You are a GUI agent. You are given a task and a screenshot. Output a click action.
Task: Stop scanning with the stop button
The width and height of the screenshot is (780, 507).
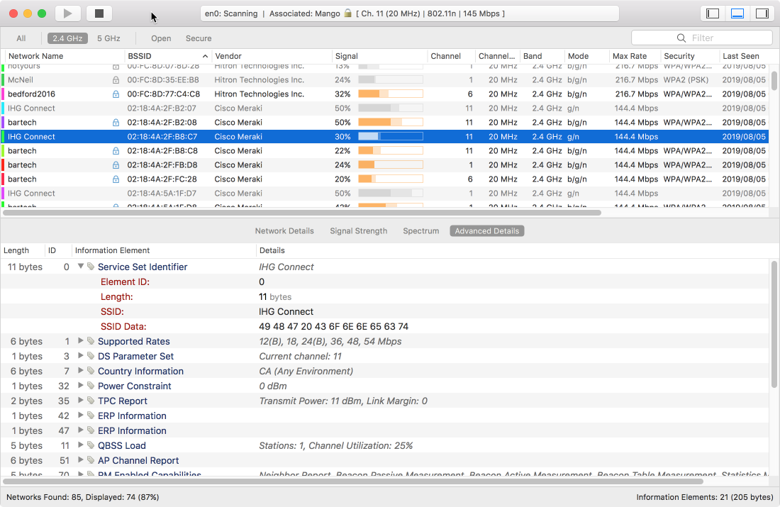[99, 13]
